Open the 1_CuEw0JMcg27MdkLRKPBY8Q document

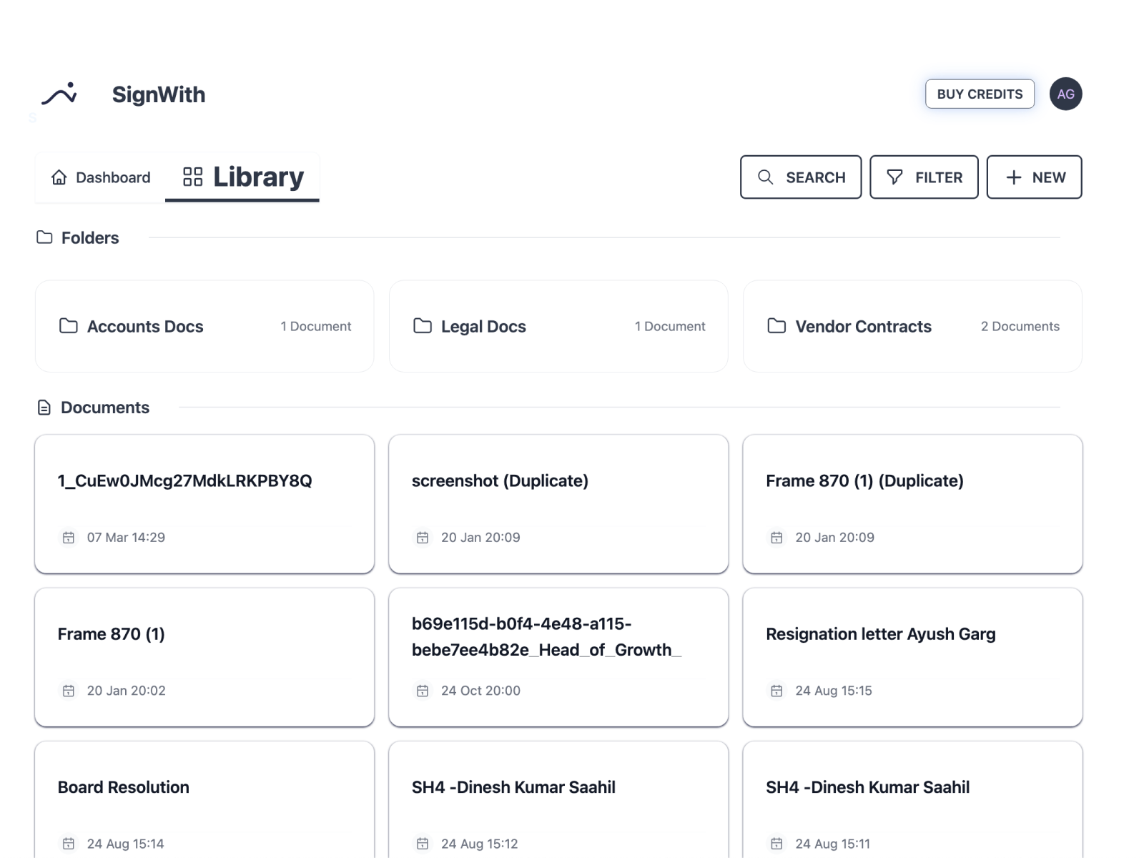[204, 503]
